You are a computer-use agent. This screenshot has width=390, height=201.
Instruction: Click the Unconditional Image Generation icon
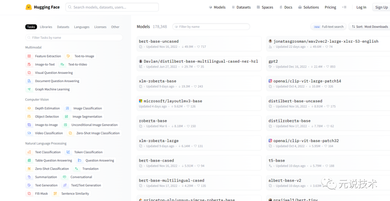point(66,125)
